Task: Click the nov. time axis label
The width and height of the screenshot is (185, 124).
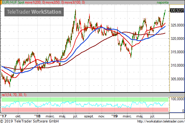Action: pyautogui.click(x=102, y=117)
